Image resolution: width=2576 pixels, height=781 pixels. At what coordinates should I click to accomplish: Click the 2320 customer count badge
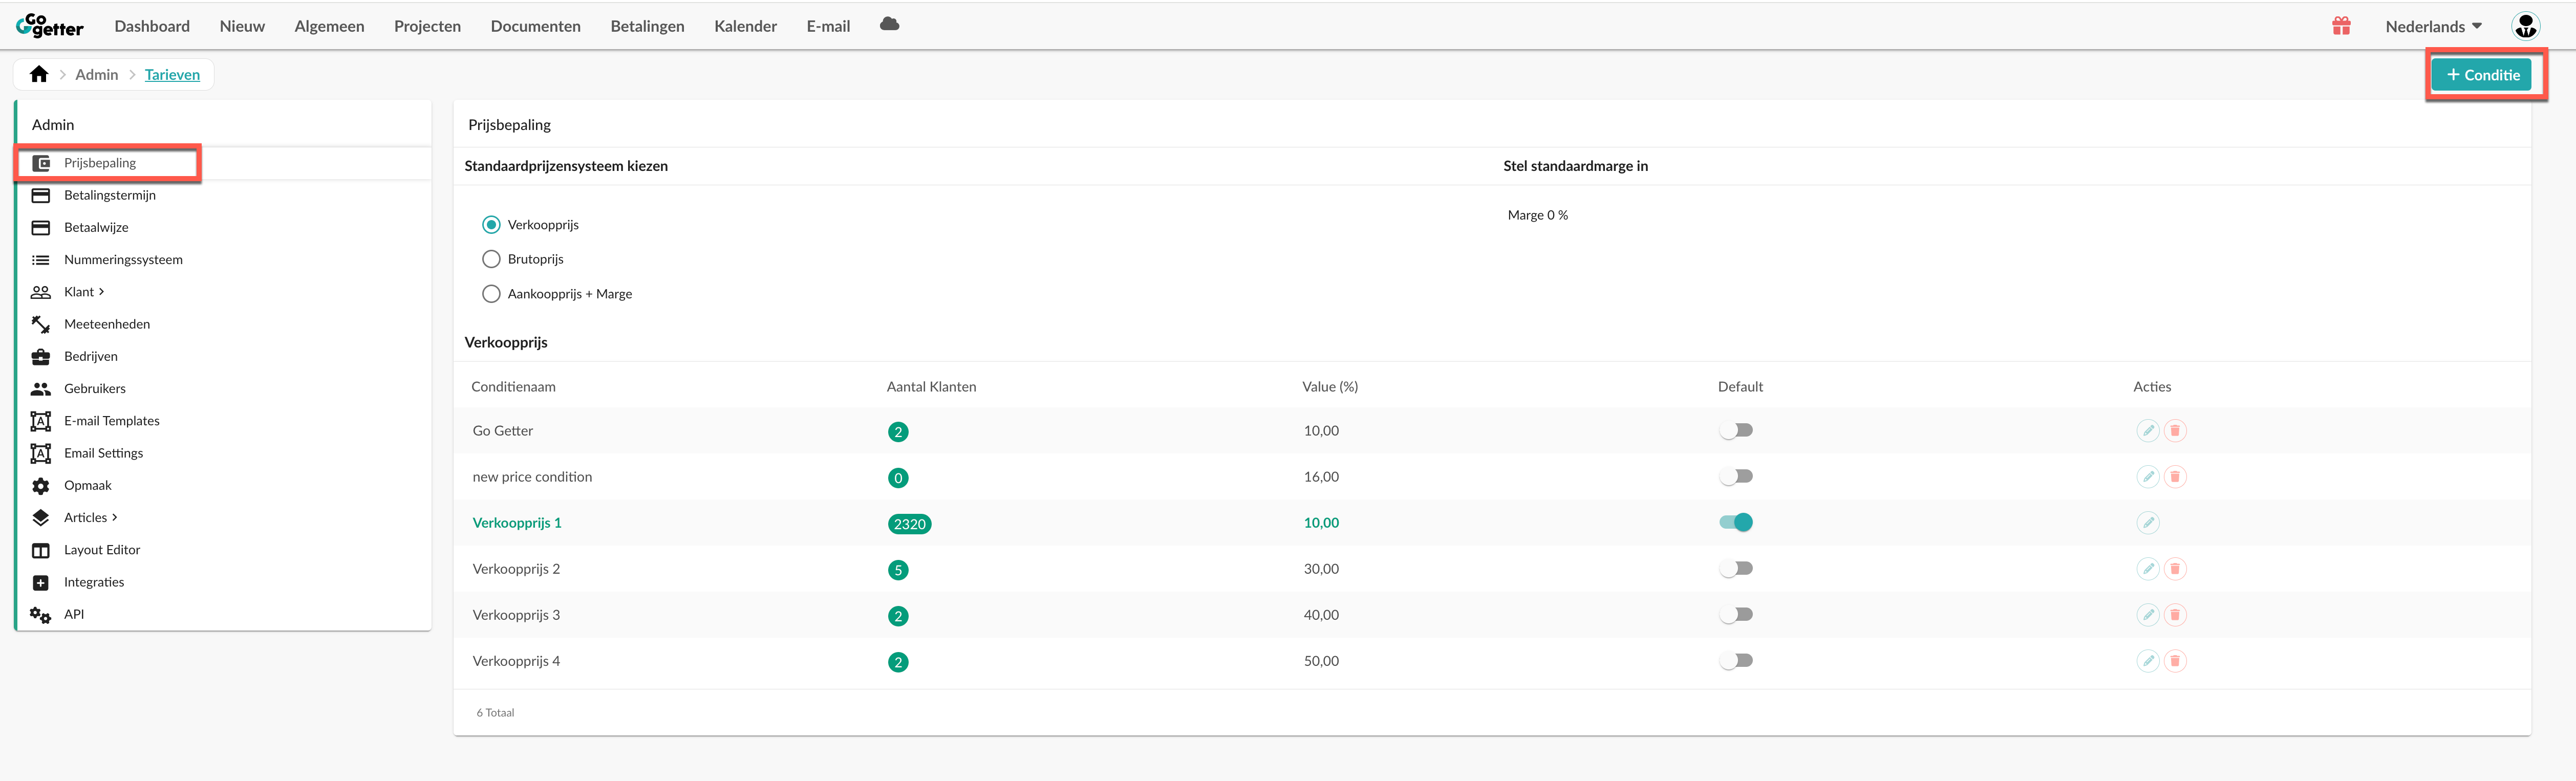coord(909,524)
